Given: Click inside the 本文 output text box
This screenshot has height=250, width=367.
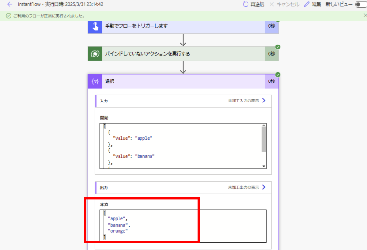Looking at the screenshot, I should (182, 225).
